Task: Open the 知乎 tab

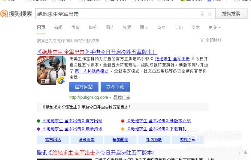Action: pyautogui.click(x=92, y=28)
